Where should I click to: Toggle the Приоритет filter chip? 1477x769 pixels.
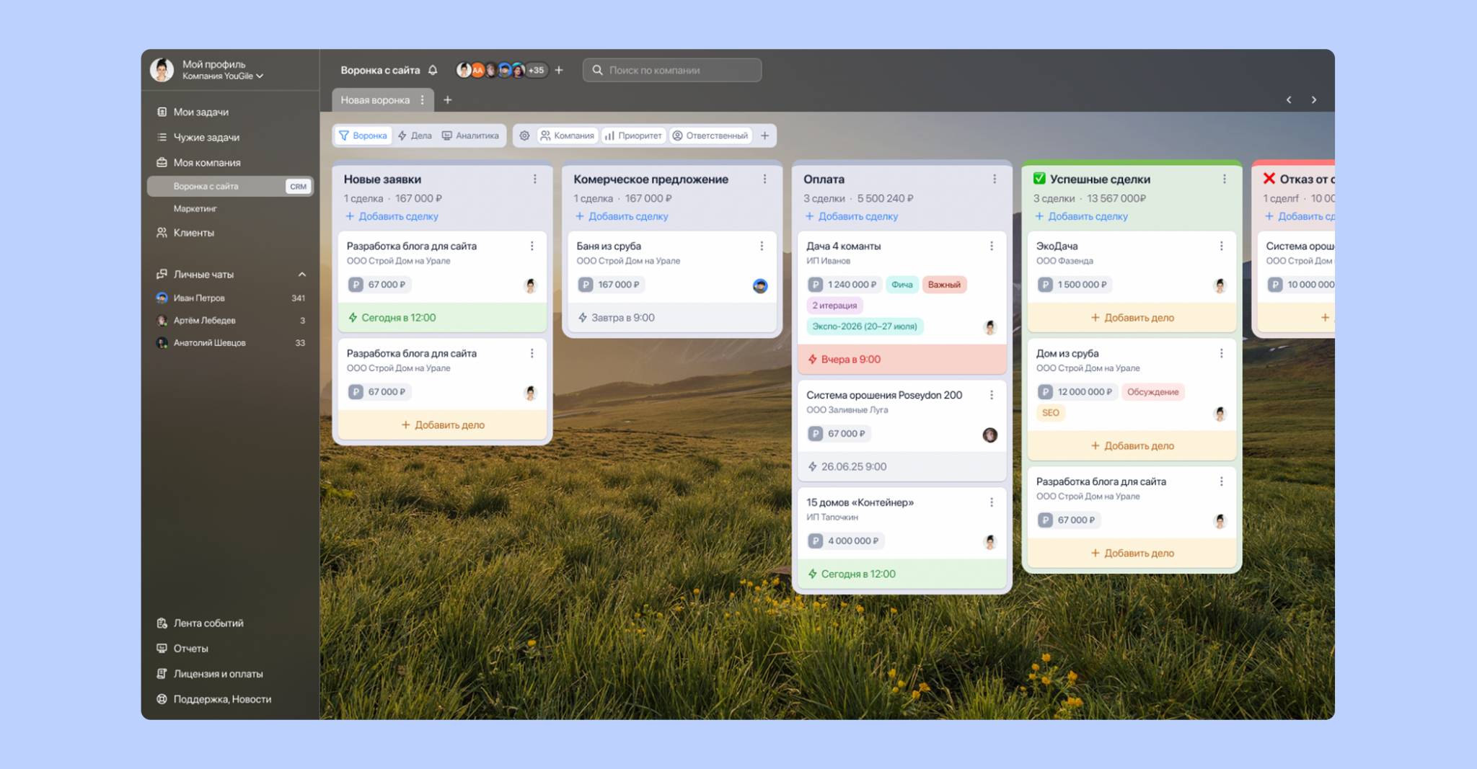633,135
